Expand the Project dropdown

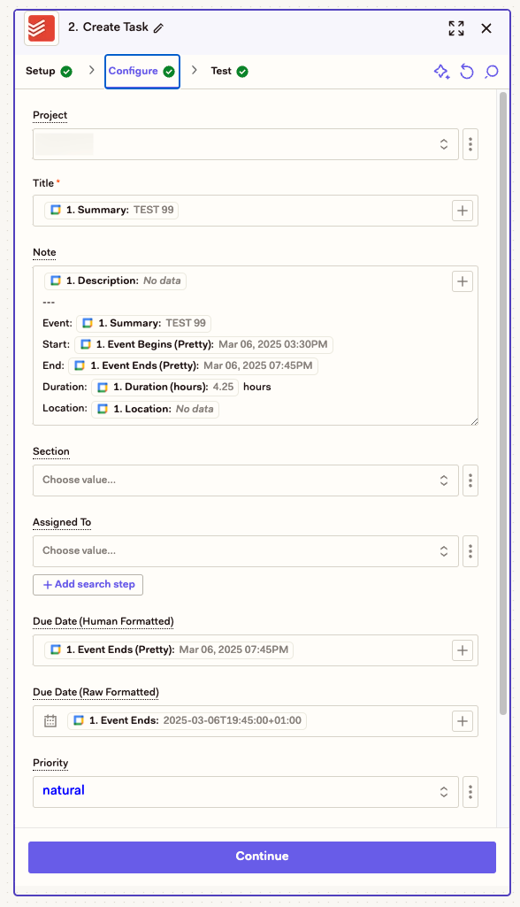246,144
